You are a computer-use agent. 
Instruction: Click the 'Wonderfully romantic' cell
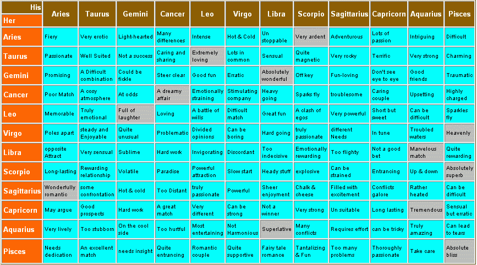point(60,191)
